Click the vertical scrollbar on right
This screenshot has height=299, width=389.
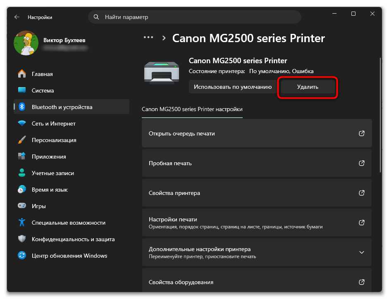[380, 115]
